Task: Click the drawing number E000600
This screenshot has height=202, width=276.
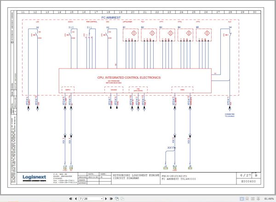Action: pyautogui.click(x=248, y=181)
